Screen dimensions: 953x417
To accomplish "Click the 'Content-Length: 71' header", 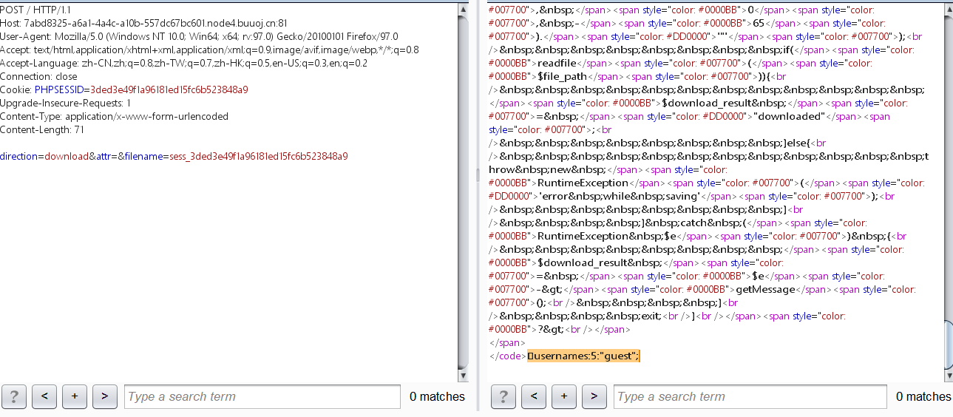I will coord(41,129).
